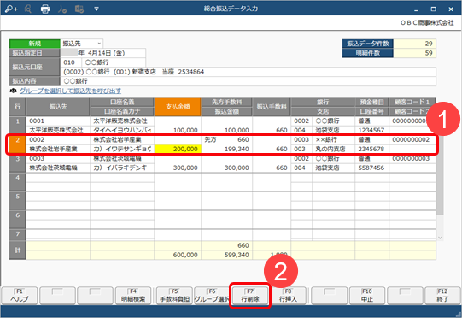Click account number 2345678 cell
Image resolution: width=462 pixels, height=318 pixels.
(x=371, y=149)
